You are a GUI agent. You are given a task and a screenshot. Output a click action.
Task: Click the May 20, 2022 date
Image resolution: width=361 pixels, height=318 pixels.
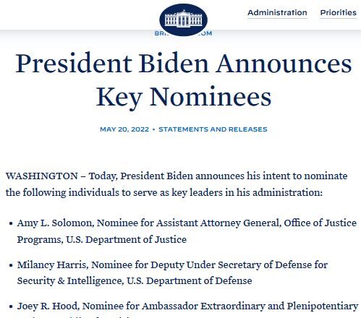pos(124,129)
